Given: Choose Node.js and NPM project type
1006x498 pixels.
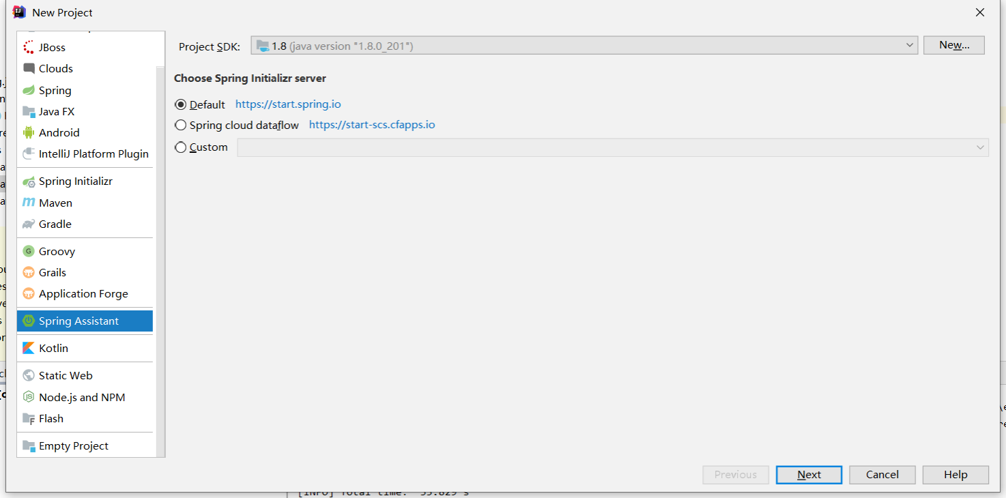Looking at the screenshot, I should tap(85, 398).
